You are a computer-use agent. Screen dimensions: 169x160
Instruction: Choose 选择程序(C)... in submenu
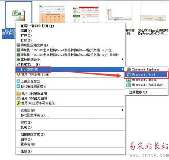point(140,92)
